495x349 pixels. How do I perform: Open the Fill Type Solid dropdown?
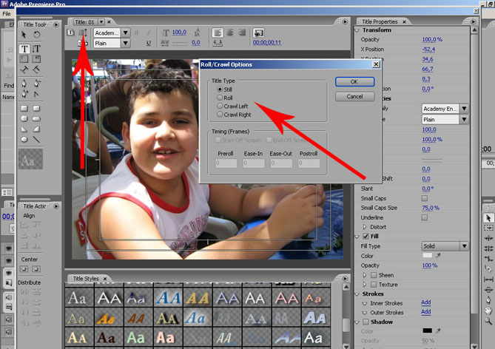[444, 245]
